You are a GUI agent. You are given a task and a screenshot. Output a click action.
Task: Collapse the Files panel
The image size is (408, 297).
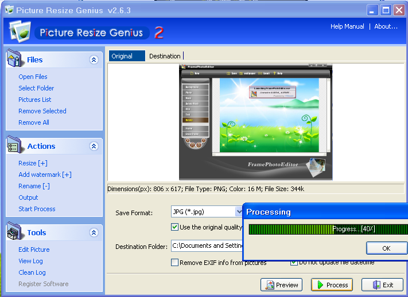coord(94,60)
